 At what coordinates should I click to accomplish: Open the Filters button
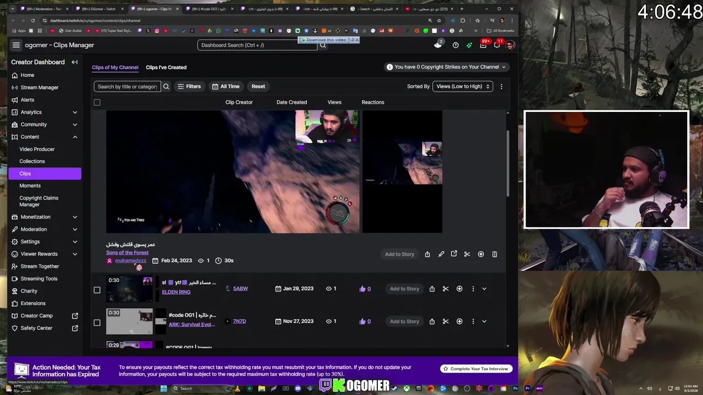[x=189, y=86]
